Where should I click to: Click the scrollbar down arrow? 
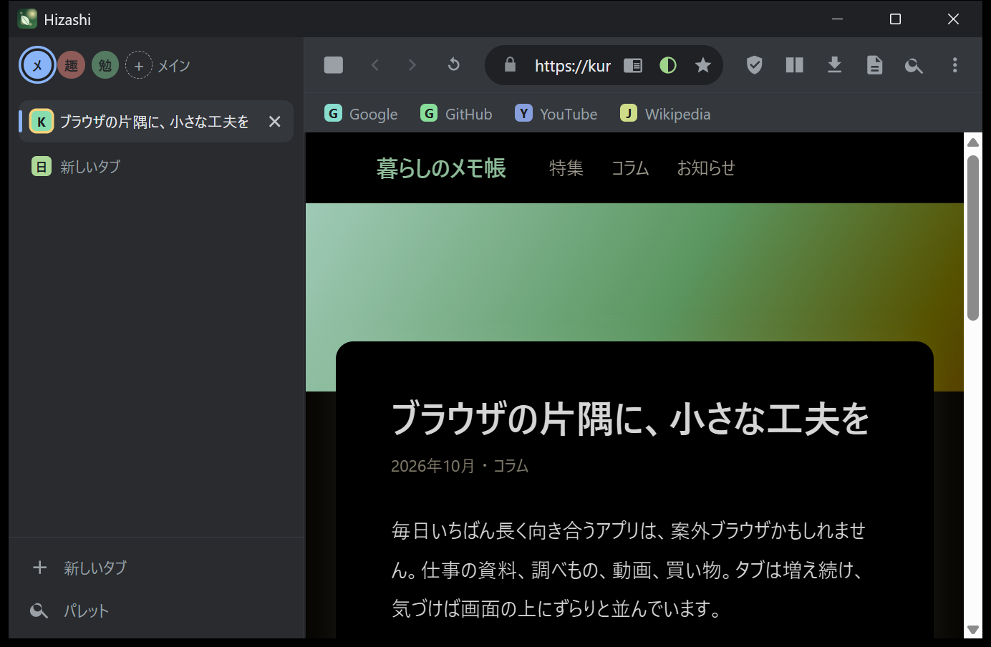click(972, 630)
